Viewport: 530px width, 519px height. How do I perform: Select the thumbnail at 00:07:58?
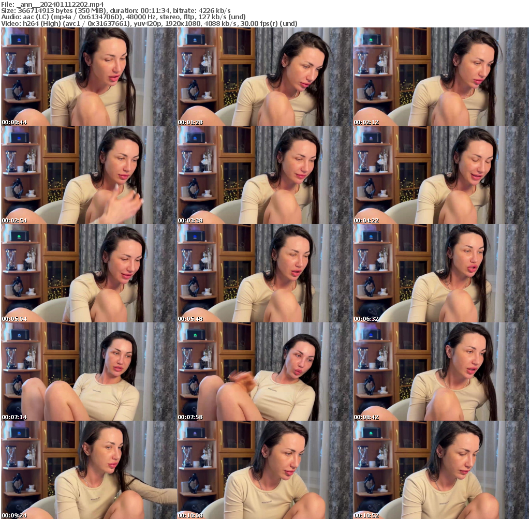point(264,372)
